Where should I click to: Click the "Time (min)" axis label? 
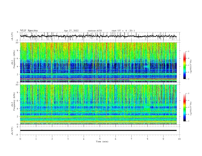(x=102, y=141)
